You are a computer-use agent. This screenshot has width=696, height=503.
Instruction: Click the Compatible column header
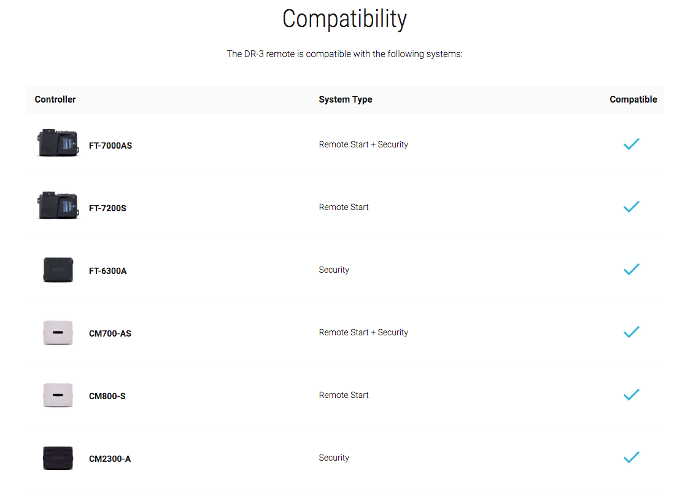click(633, 99)
